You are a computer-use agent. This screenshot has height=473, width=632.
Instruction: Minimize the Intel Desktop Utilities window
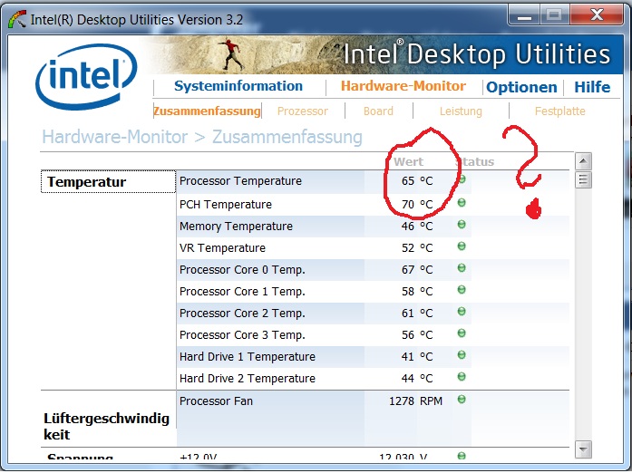tap(524, 15)
